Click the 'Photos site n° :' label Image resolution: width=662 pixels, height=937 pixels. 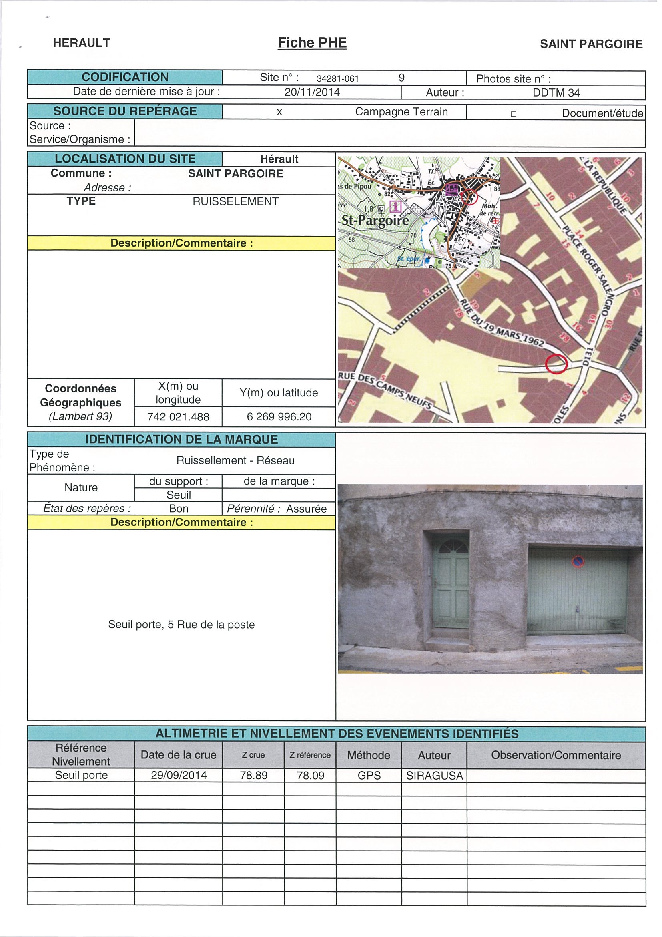(x=513, y=79)
